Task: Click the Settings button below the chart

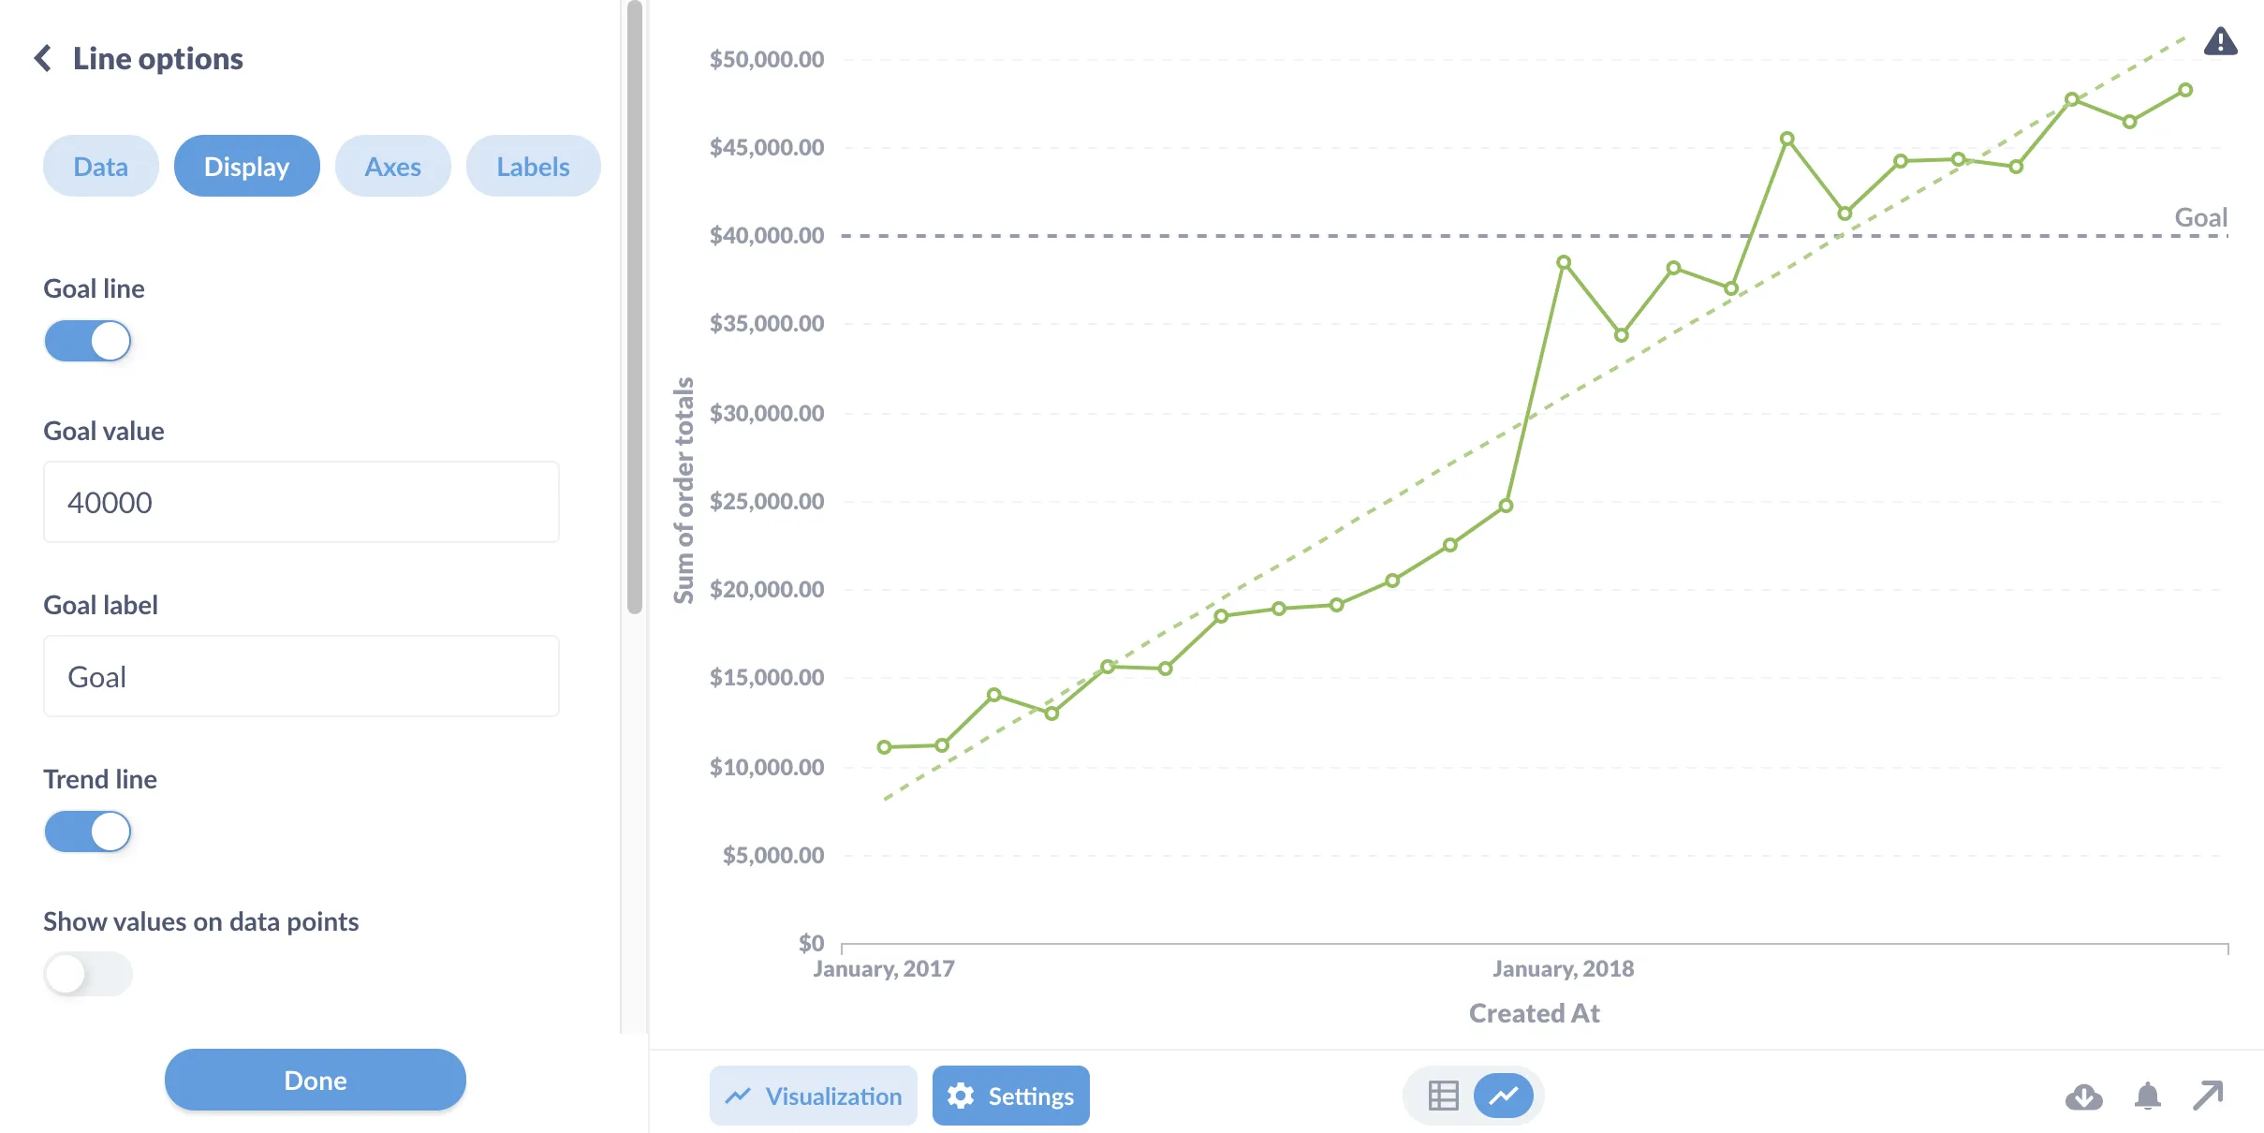Action: 1010,1096
